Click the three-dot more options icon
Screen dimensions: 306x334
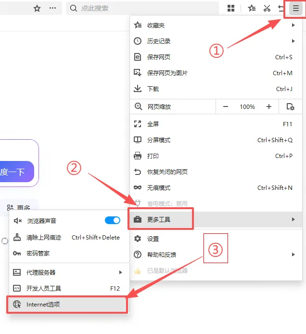pyautogui.click(x=52, y=8)
